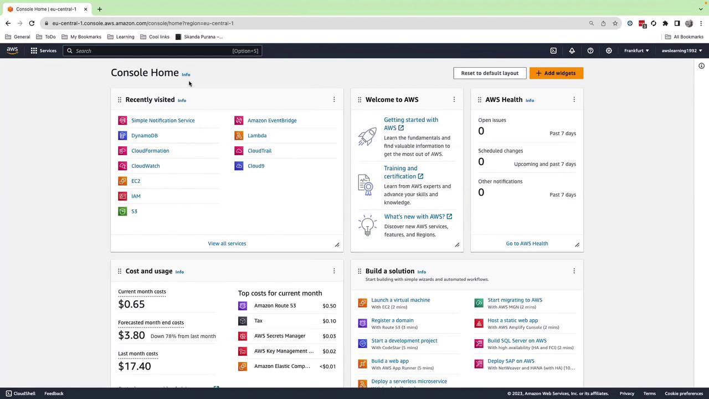
Task: Click the Simple Notification Service icon
Action: [122, 120]
